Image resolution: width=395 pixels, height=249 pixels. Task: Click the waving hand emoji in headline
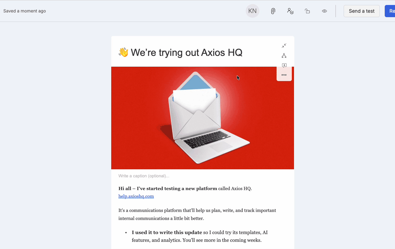123,52
